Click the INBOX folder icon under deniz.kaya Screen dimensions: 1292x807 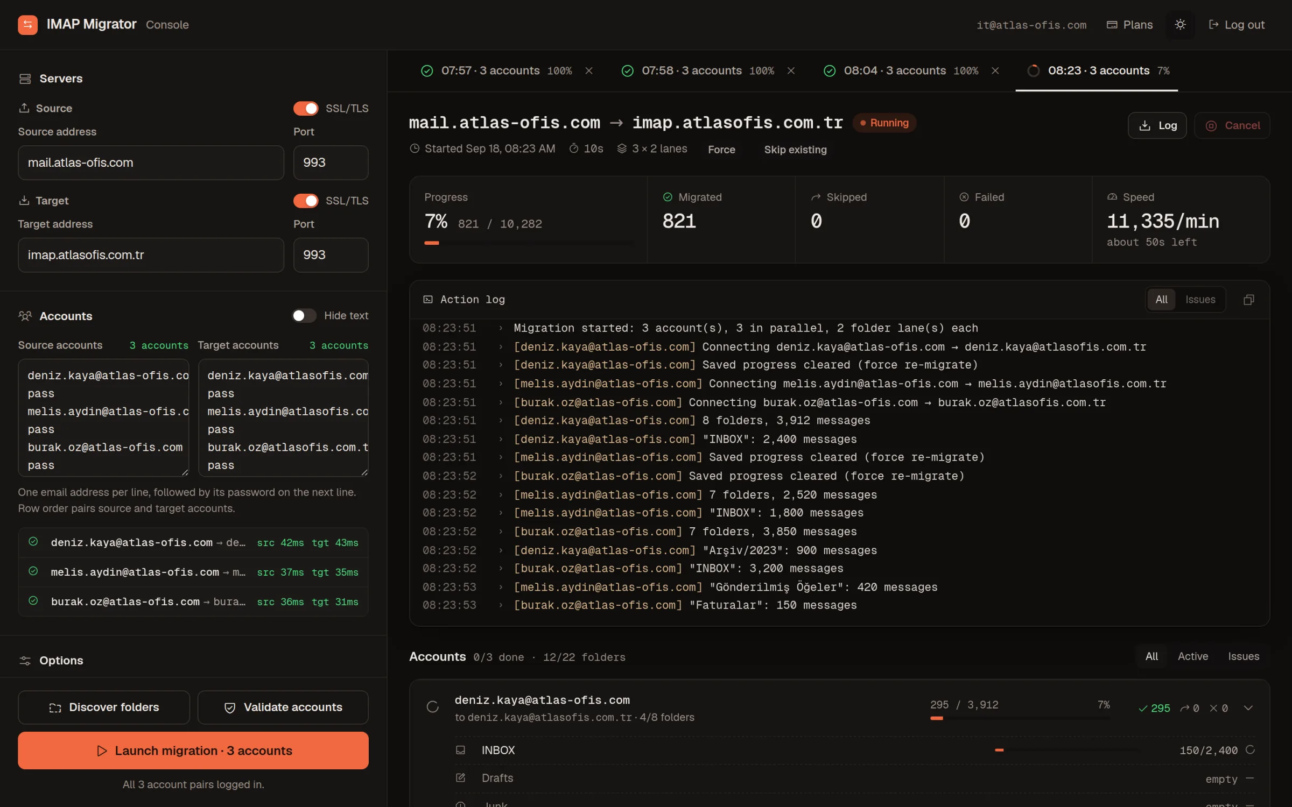pos(460,750)
